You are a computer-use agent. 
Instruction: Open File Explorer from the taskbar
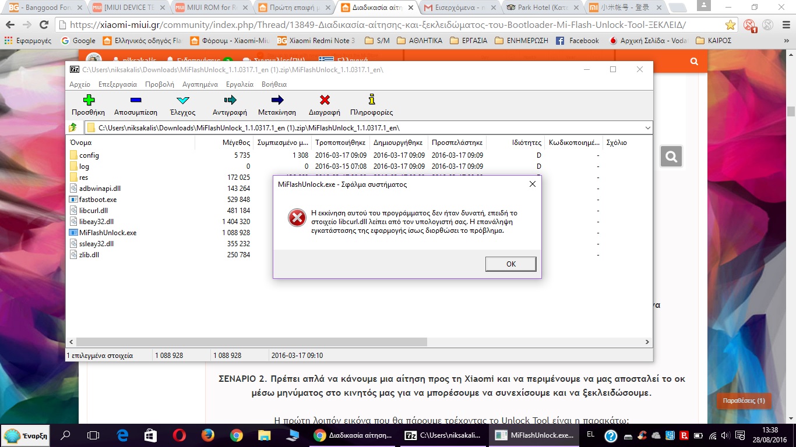[265, 435]
